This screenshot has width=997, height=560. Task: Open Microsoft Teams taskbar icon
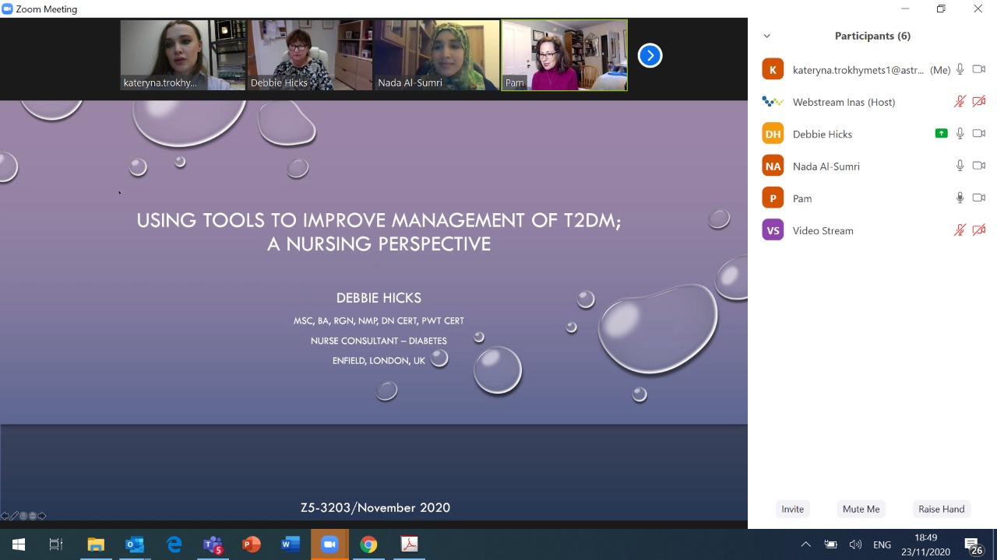click(212, 544)
